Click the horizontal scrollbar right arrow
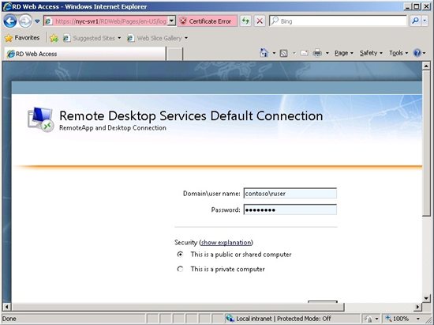Image resolution: width=434 pixels, height=325 pixels. [418, 307]
